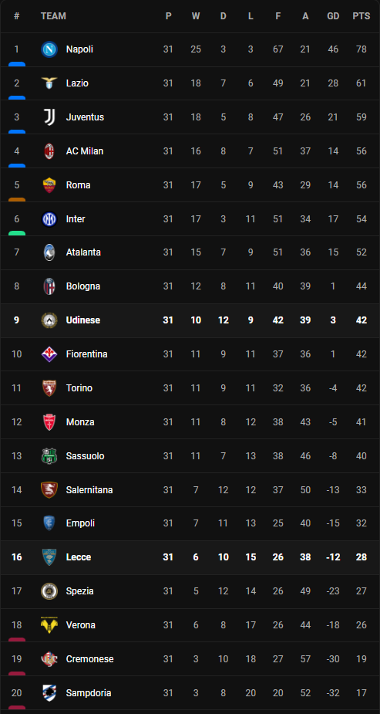Click the TEAM column header
The width and height of the screenshot is (380, 714).
53,16
